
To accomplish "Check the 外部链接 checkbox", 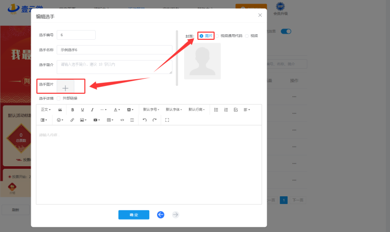I will [59, 98].
